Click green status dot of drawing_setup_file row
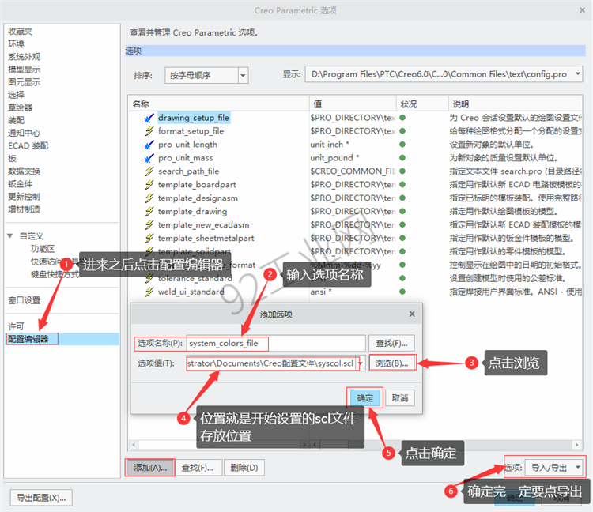 (x=402, y=118)
